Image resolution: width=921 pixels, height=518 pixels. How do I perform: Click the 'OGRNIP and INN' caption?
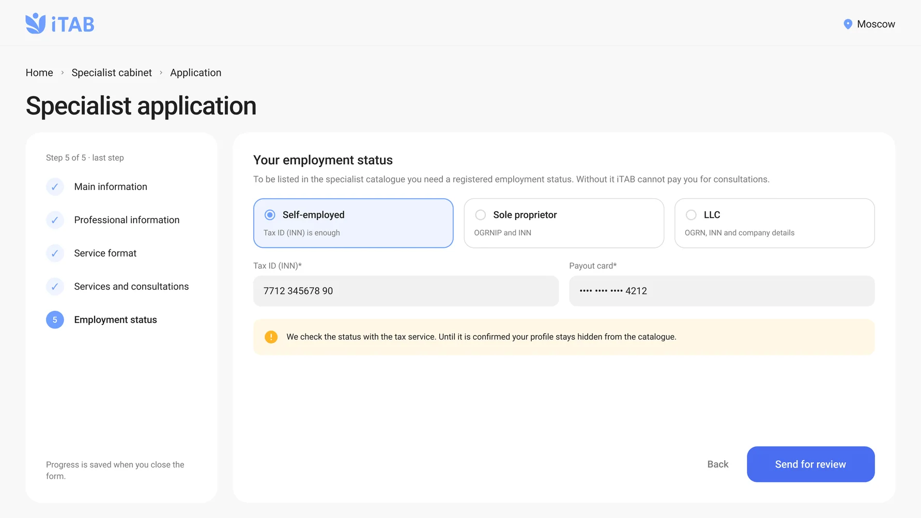click(x=502, y=233)
